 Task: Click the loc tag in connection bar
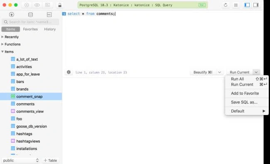tap(202, 5)
